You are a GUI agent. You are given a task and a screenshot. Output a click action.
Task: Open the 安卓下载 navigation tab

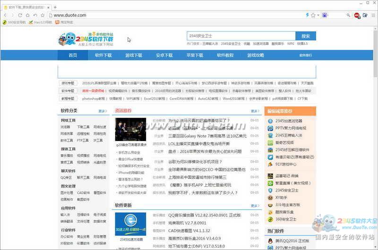click(x=164, y=55)
